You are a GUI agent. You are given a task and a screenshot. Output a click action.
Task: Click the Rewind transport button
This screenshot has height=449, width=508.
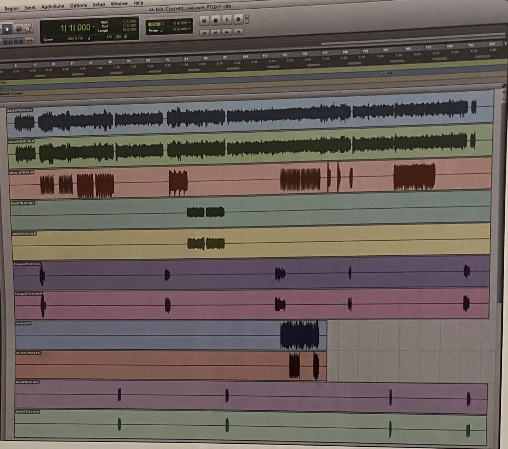[215, 33]
